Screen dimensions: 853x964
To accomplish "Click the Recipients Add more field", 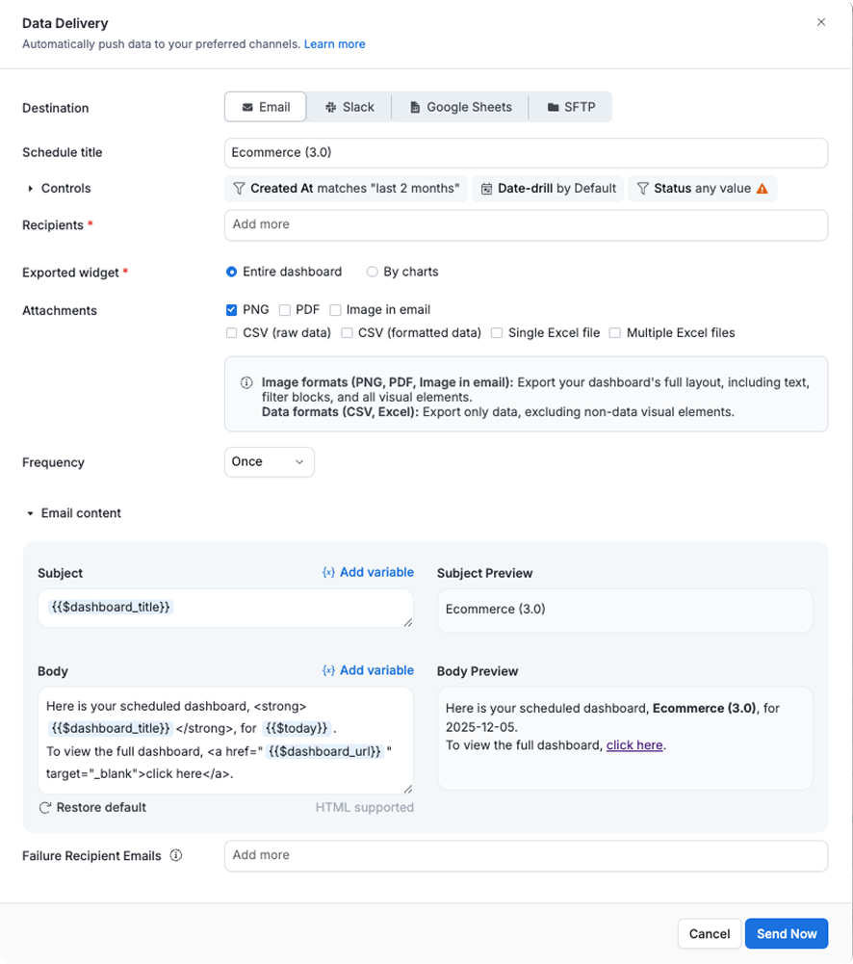I will (526, 224).
